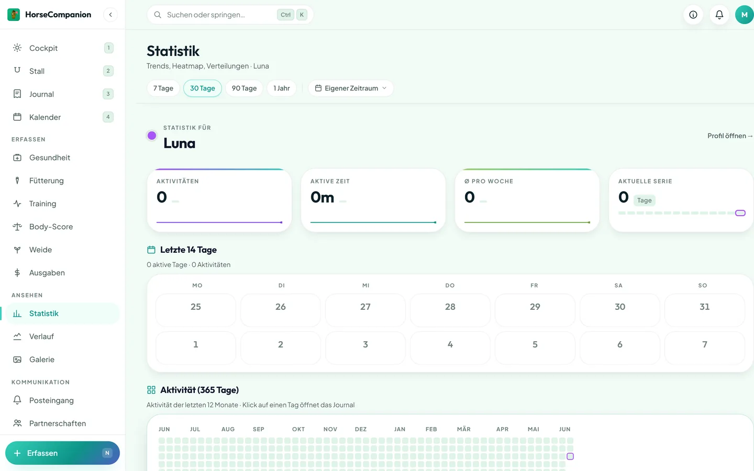Collapse the sidebar with chevron button
This screenshot has height=471, width=754.
(110, 15)
